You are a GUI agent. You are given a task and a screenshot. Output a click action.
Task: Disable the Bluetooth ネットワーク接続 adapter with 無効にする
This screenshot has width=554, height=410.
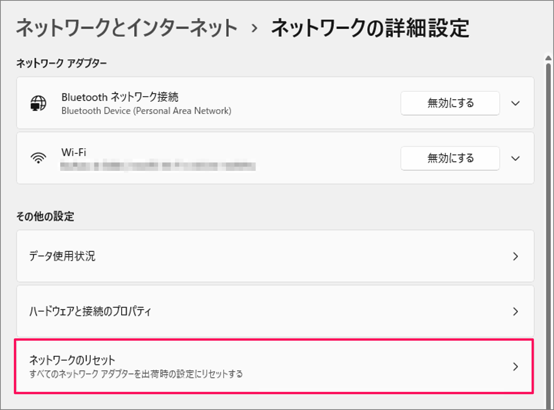point(450,103)
